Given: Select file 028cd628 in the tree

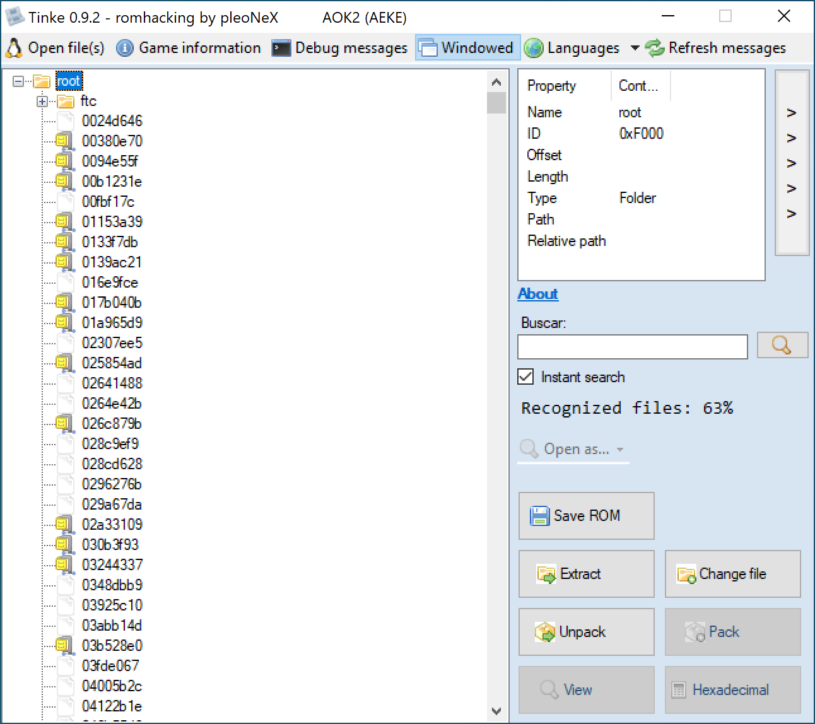Looking at the screenshot, I should coord(112,464).
